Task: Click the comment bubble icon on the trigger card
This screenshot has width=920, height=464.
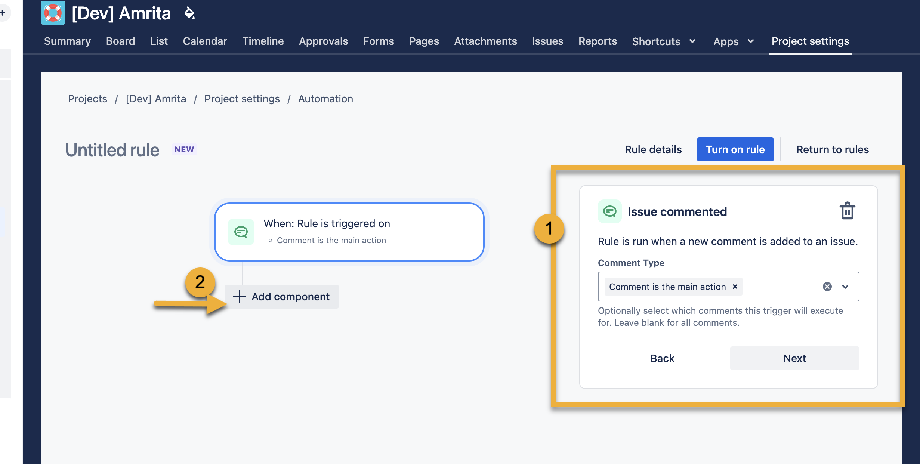Action: (241, 232)
